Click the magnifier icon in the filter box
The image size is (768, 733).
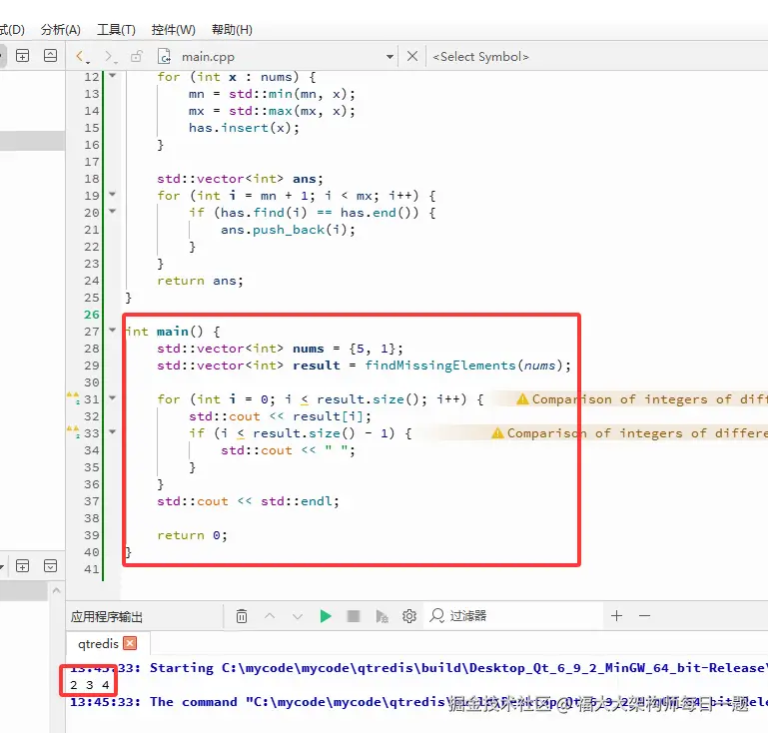pyautogui.click(x=436, y=616)
